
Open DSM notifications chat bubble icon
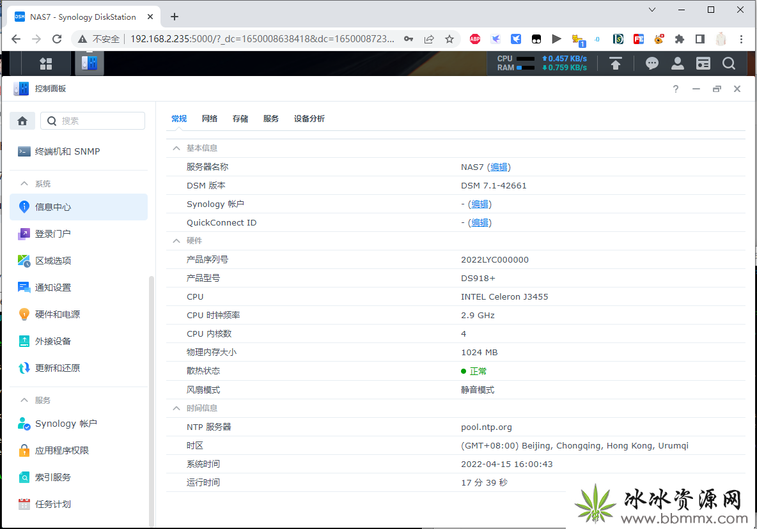point(652,64)
